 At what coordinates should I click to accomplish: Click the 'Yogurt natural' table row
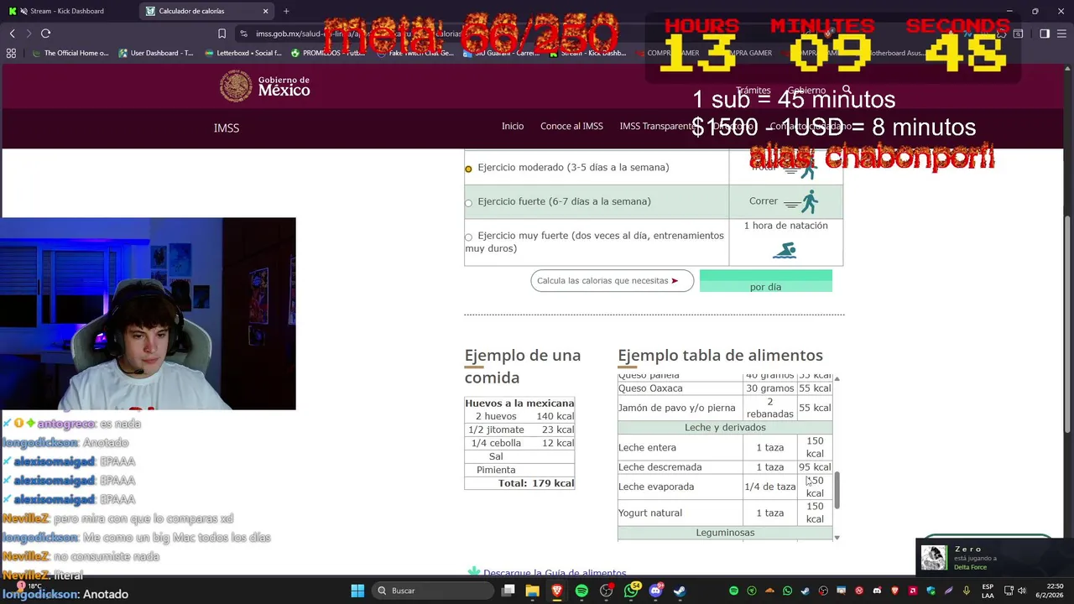coord(725,513)
